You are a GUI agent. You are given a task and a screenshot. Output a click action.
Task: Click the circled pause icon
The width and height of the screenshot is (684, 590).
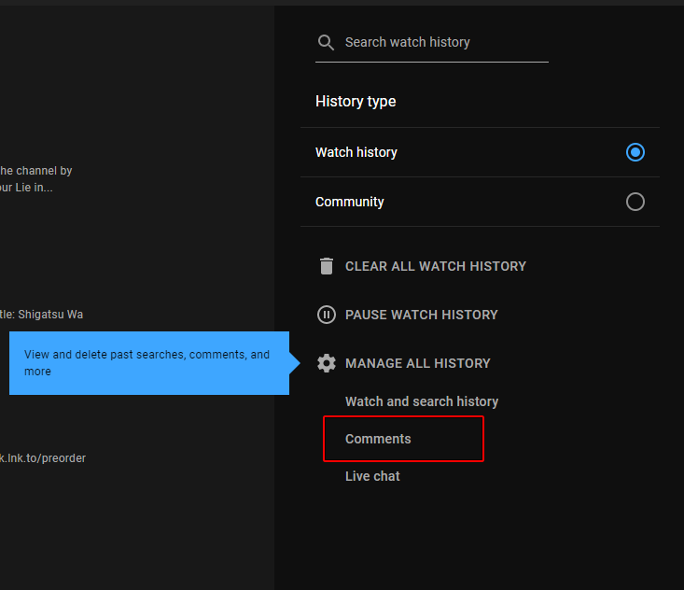point(326,315)
